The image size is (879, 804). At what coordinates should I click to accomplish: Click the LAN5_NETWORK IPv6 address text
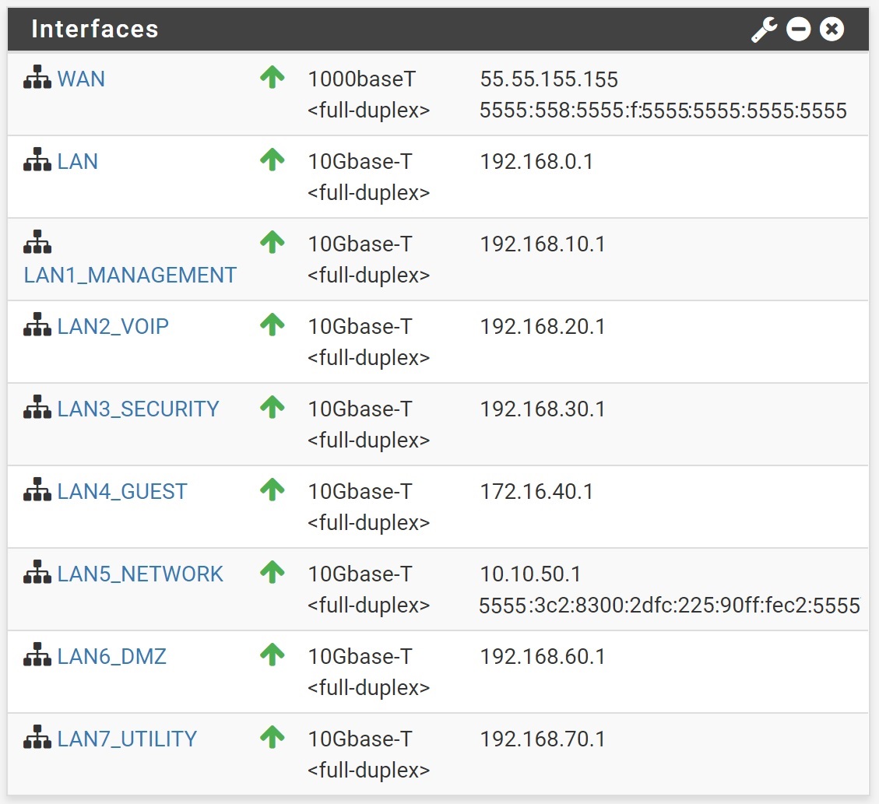(670, 606)
